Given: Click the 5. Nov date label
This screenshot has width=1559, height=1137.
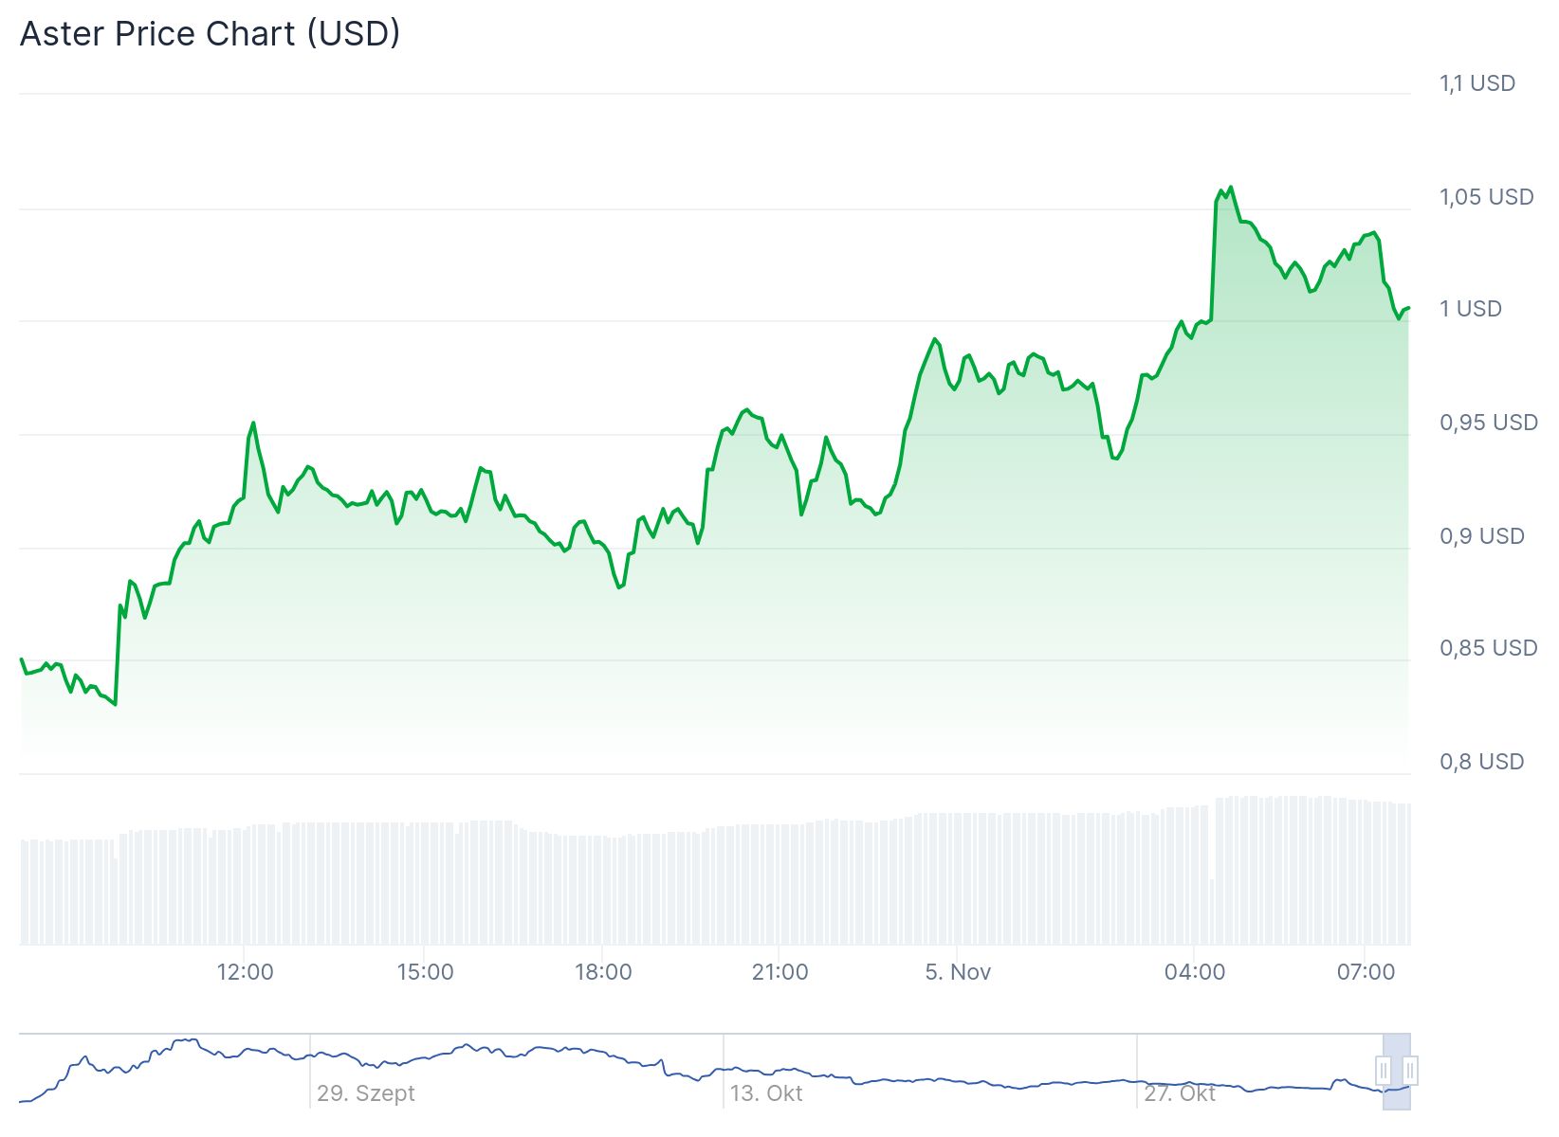Looking at the screenshot, I should [958, 972].
